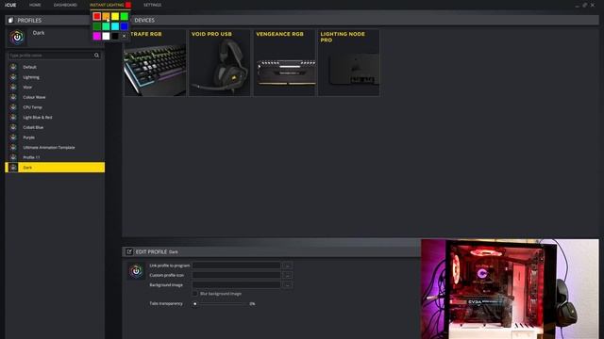Viewport: 604px width, 339px height.
Task: Click the Cobalt Blue profile's icon
Action: point(13,127)
